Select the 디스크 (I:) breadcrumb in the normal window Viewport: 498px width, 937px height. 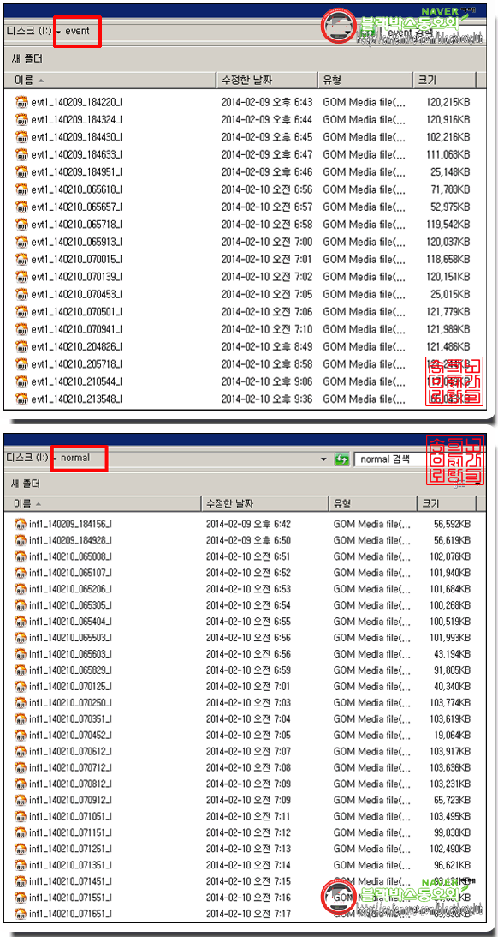[x=27, y=459]
